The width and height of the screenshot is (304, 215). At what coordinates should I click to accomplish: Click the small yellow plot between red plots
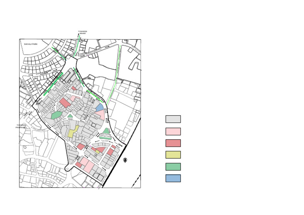tap(97, 152)
